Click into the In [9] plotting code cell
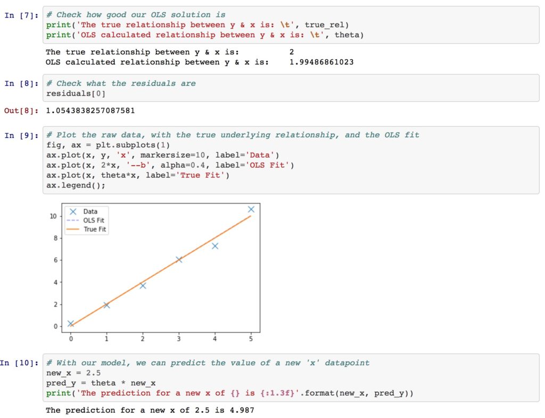The image size is (545, 418). 291,160
